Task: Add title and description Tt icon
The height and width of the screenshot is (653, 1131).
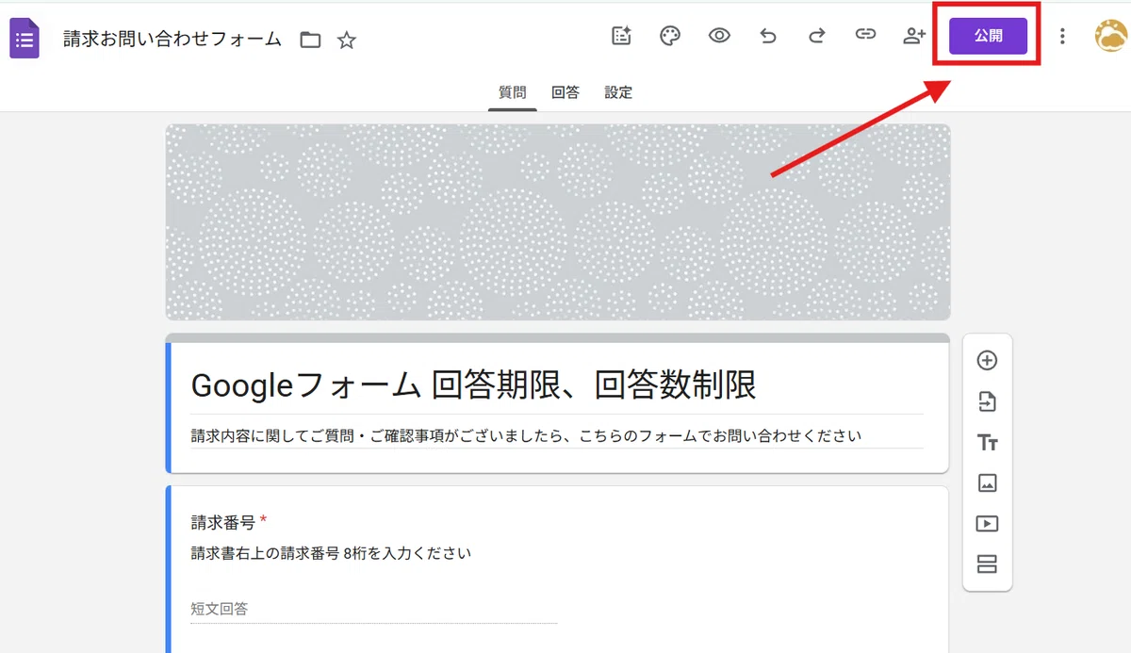Action: (987, 443)
